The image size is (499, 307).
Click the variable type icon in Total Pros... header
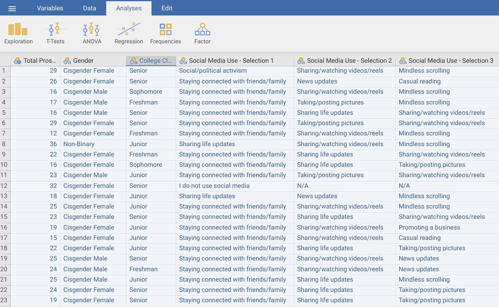point(17,61)
